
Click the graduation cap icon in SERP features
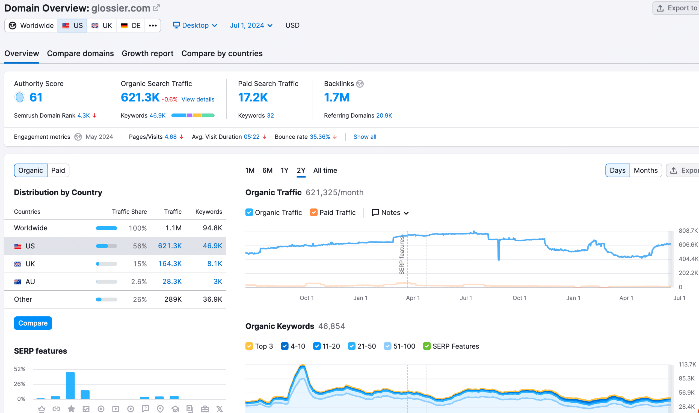[175, 409]
